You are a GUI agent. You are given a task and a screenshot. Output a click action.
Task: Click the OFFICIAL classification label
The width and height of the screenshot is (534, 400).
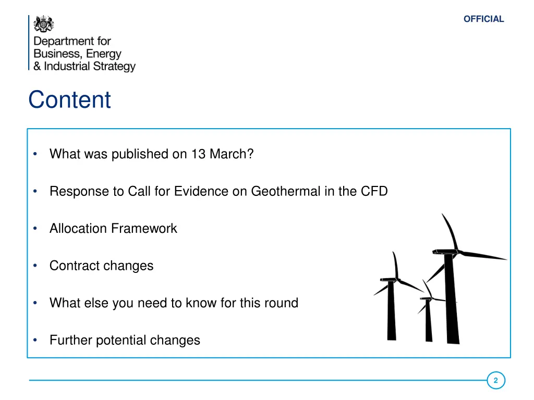[483, 19]
